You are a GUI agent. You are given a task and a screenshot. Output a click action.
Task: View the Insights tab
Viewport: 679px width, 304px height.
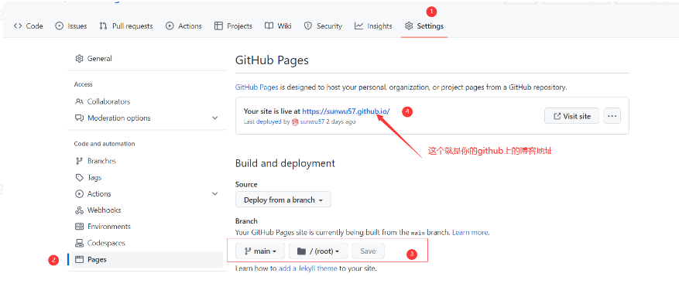[x=373, y=26]
